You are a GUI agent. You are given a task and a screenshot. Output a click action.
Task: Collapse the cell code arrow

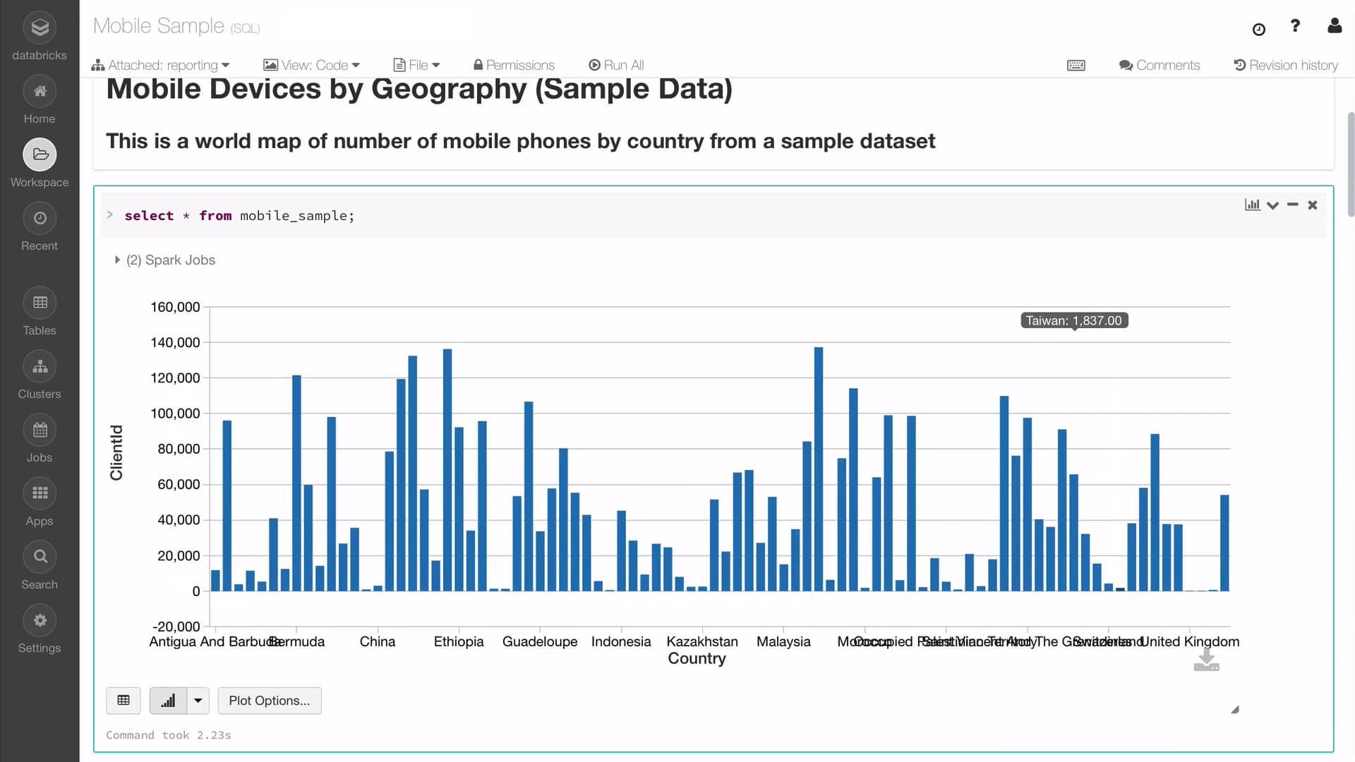point(110,214)
